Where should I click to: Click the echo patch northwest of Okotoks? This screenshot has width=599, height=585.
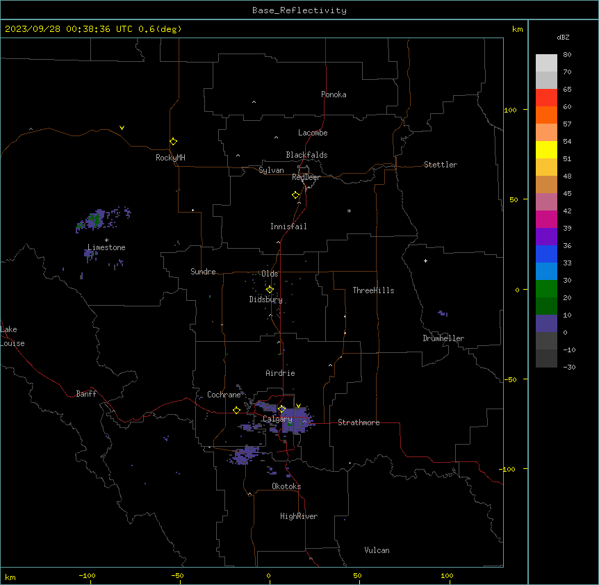coord(245,455)
